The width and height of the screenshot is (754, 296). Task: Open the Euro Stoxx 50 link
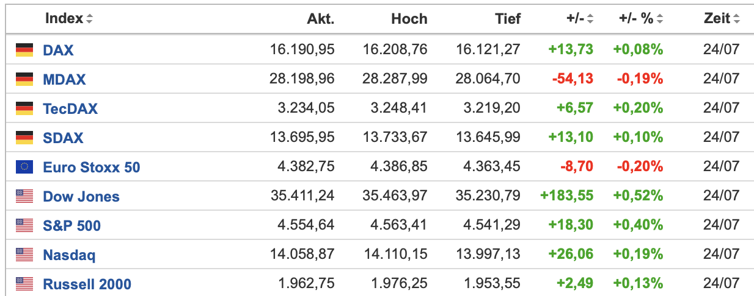click(92, 167)
